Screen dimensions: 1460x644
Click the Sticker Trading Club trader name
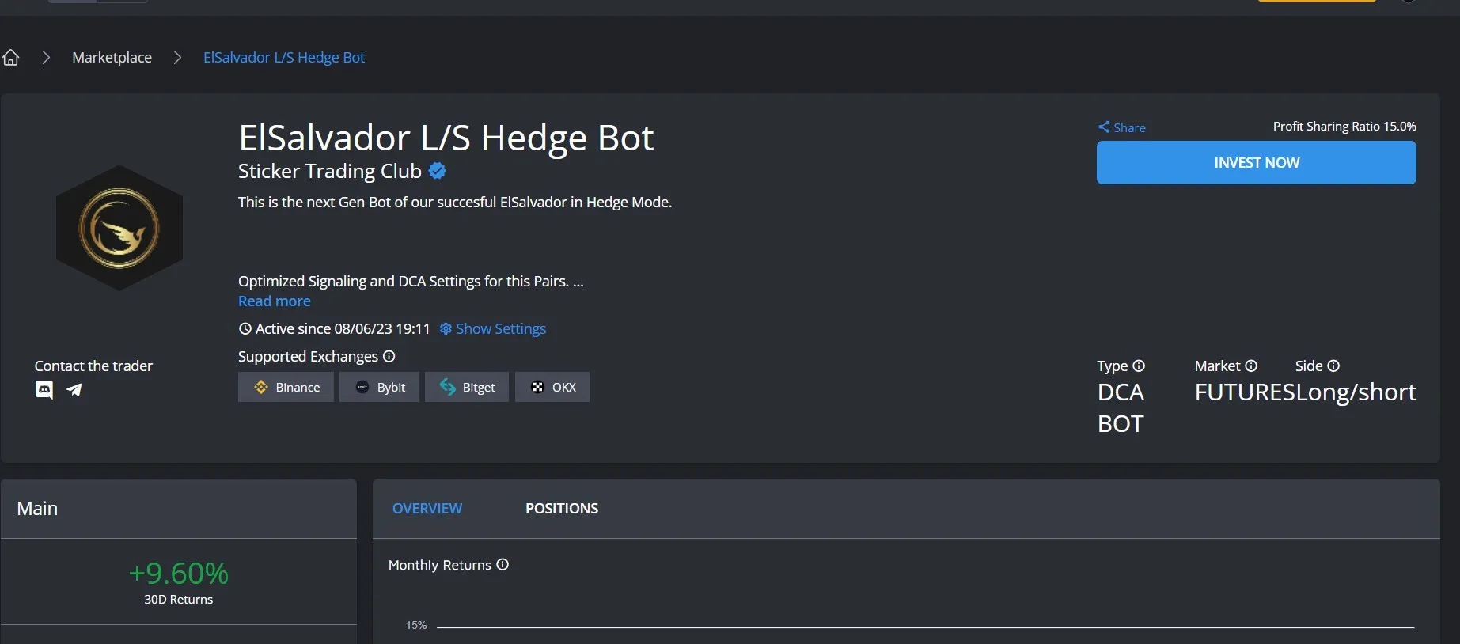pos(330,171)
